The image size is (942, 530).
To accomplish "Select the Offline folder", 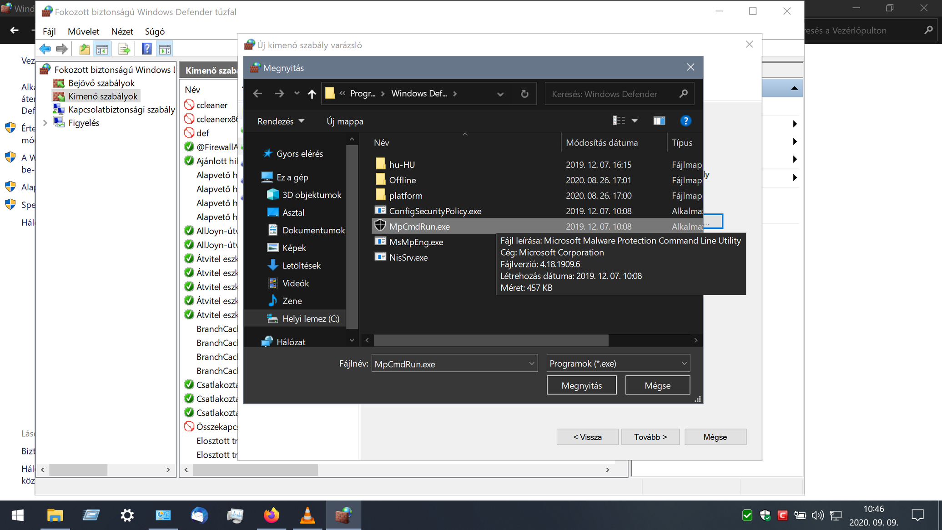I will (x=396, y=180).
